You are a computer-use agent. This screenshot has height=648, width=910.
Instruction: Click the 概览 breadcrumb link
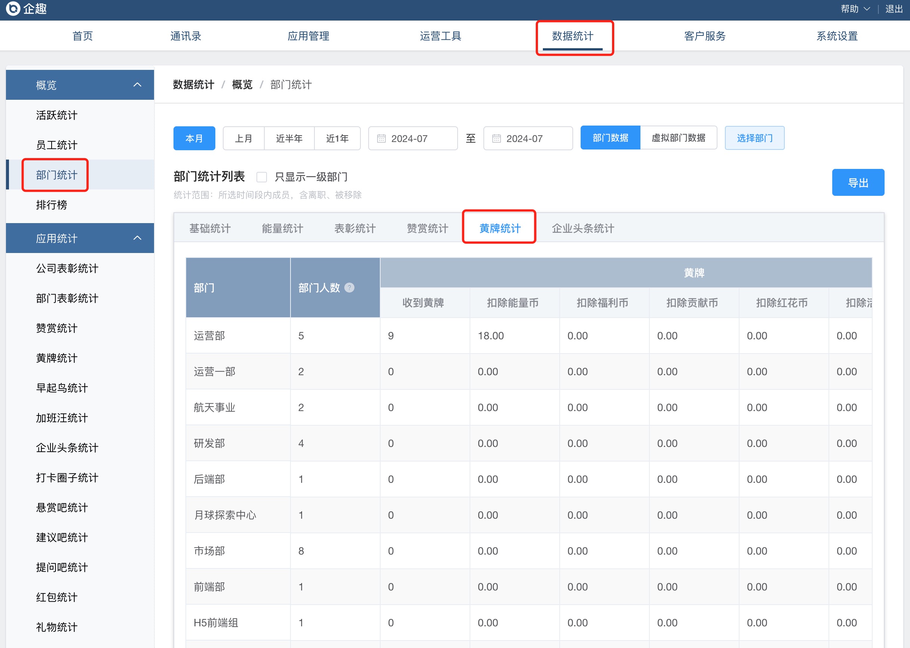(x=242, y=84)
